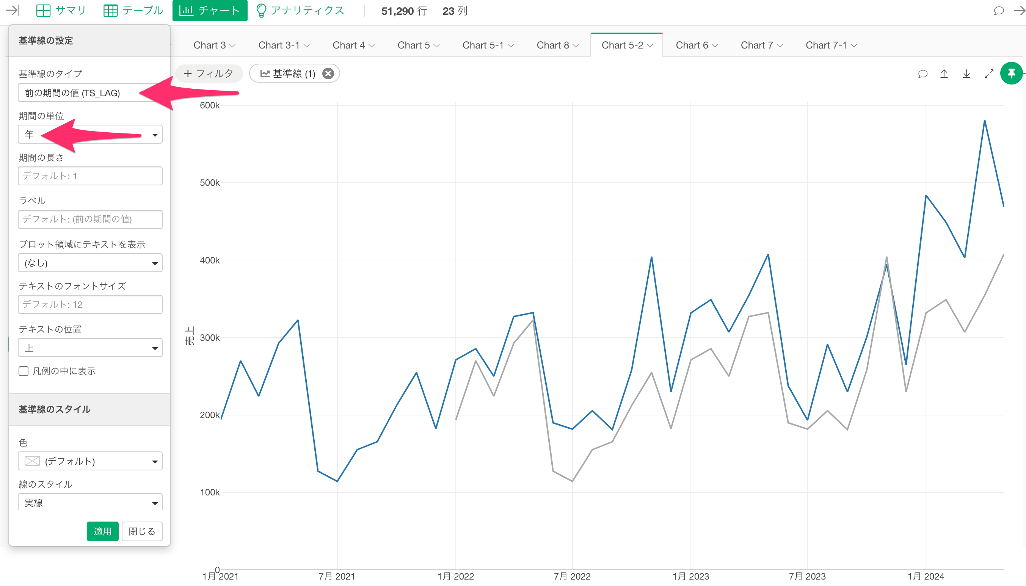Viewport: 1026px width, 586px height.
Task: Open top-right comment bubble icon
Action: click(x=998, y=11)
